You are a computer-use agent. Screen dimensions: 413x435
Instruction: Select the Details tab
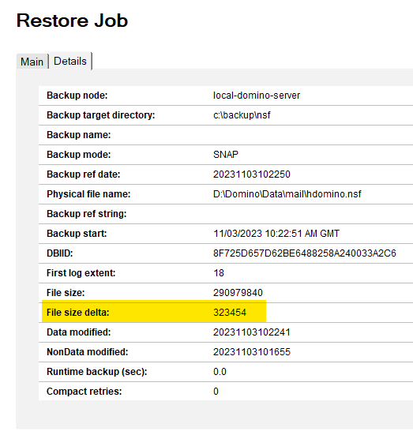click(x=70, y=61)
